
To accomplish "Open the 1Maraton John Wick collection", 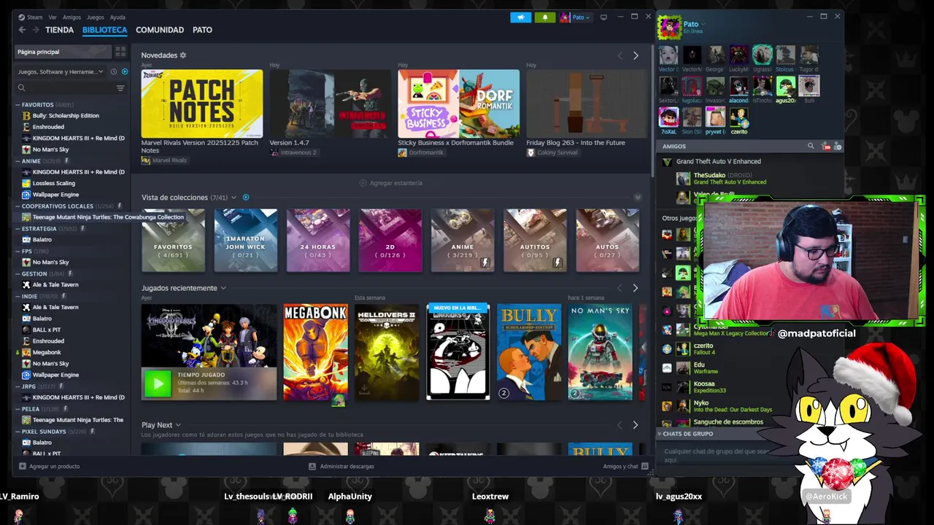I will (x=246, y=240).
